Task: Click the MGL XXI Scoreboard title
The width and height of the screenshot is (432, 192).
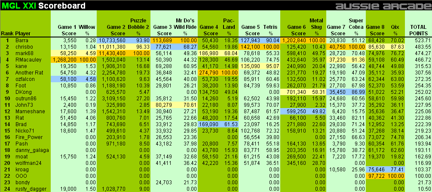Action: pyautogui.click(x=43, y=6)
